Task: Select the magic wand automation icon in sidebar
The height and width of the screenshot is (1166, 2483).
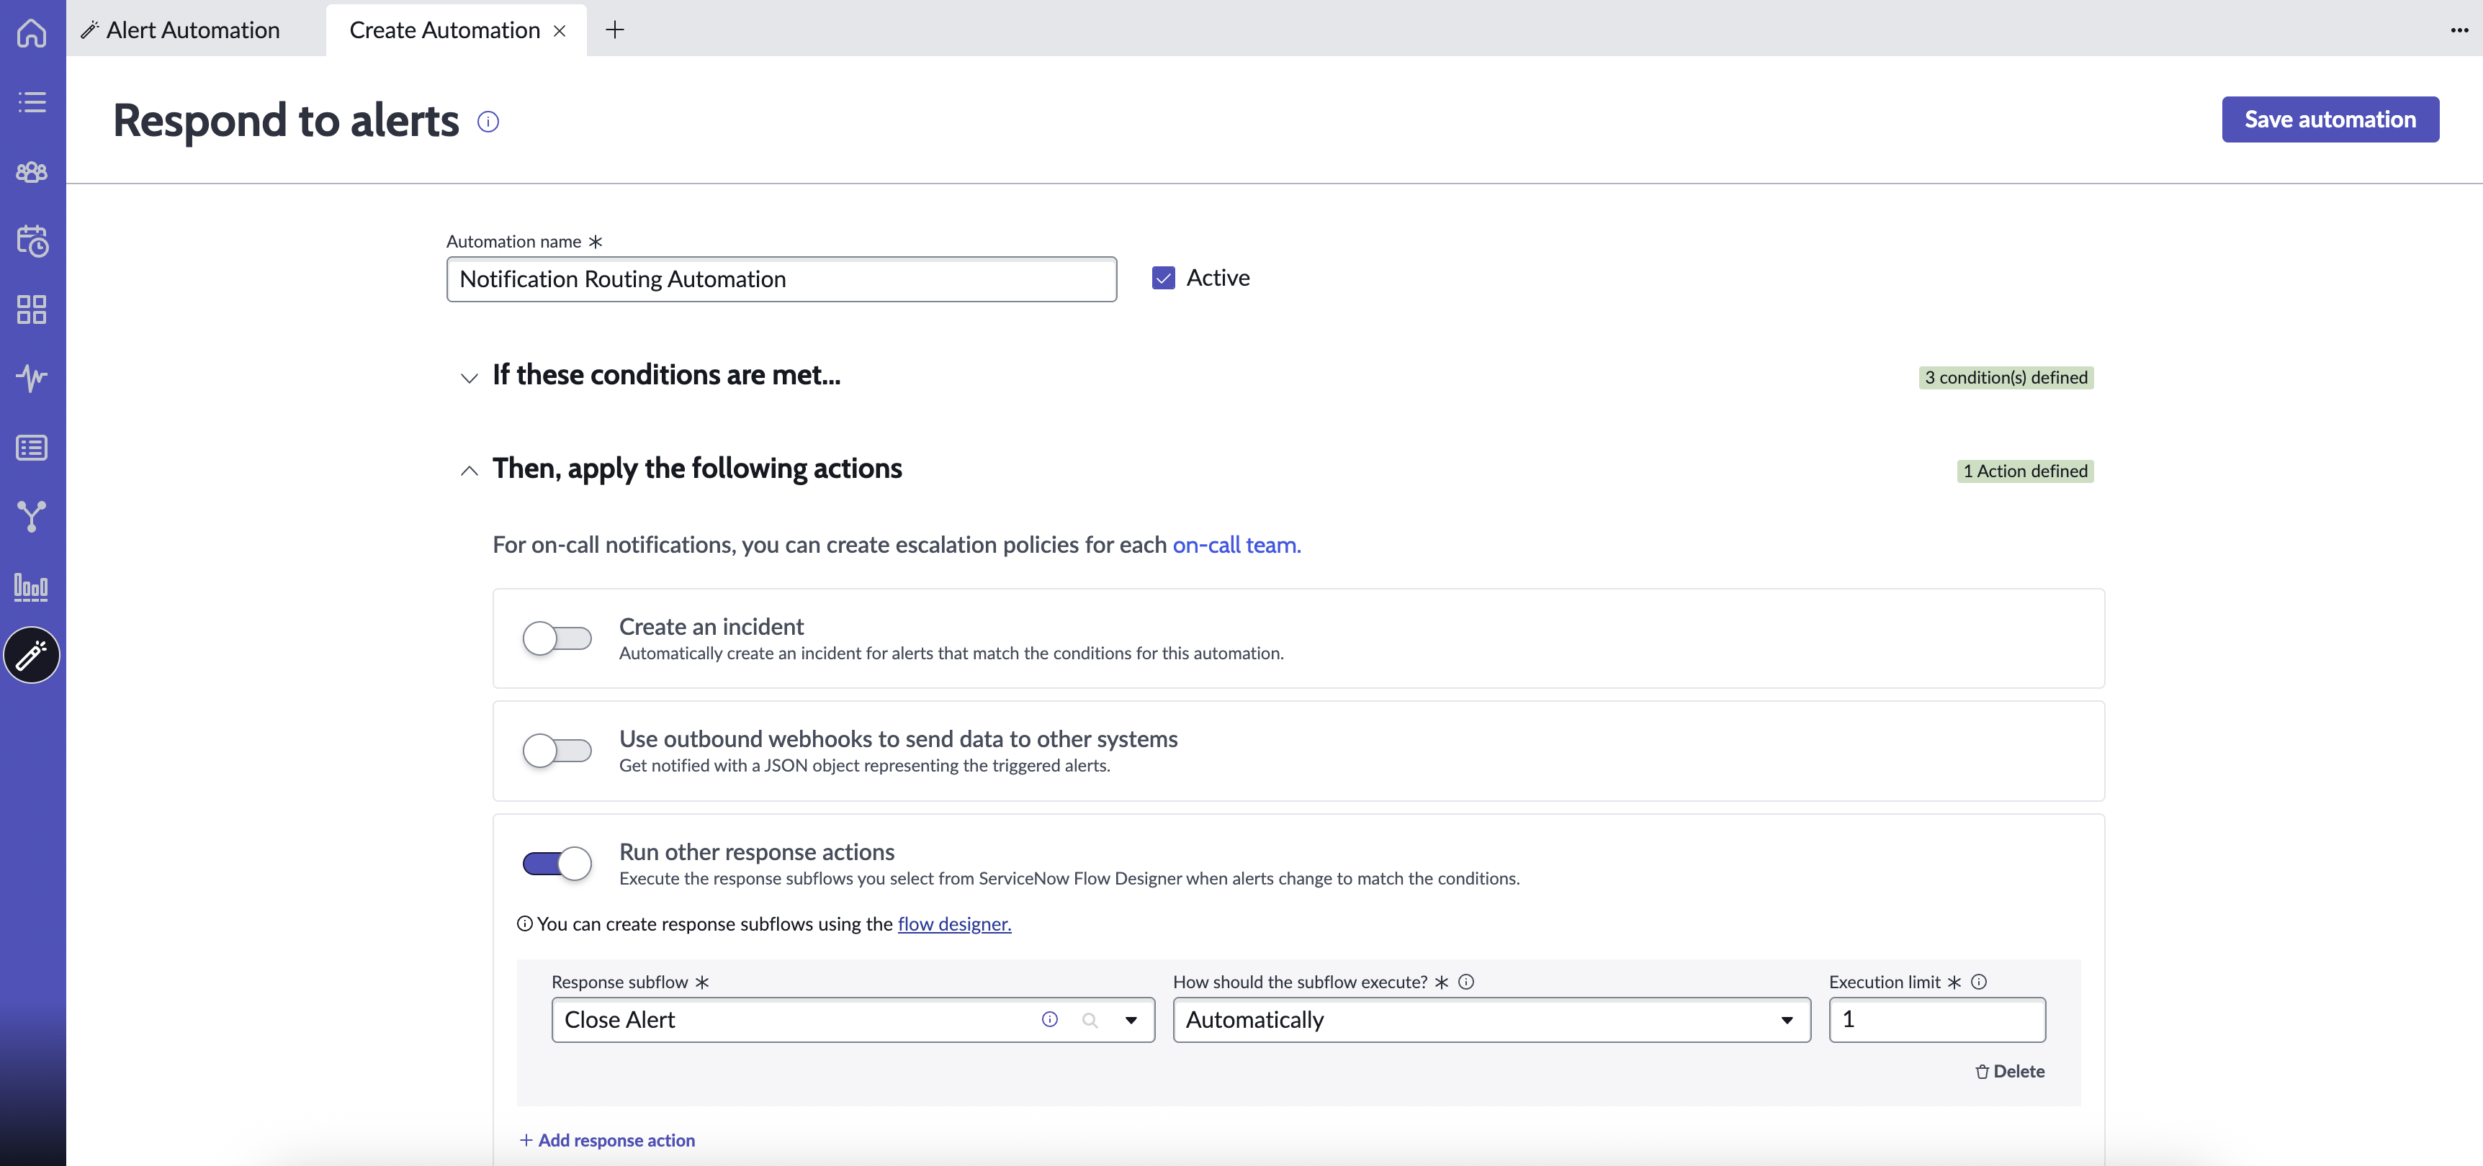Action: [32, 655]
